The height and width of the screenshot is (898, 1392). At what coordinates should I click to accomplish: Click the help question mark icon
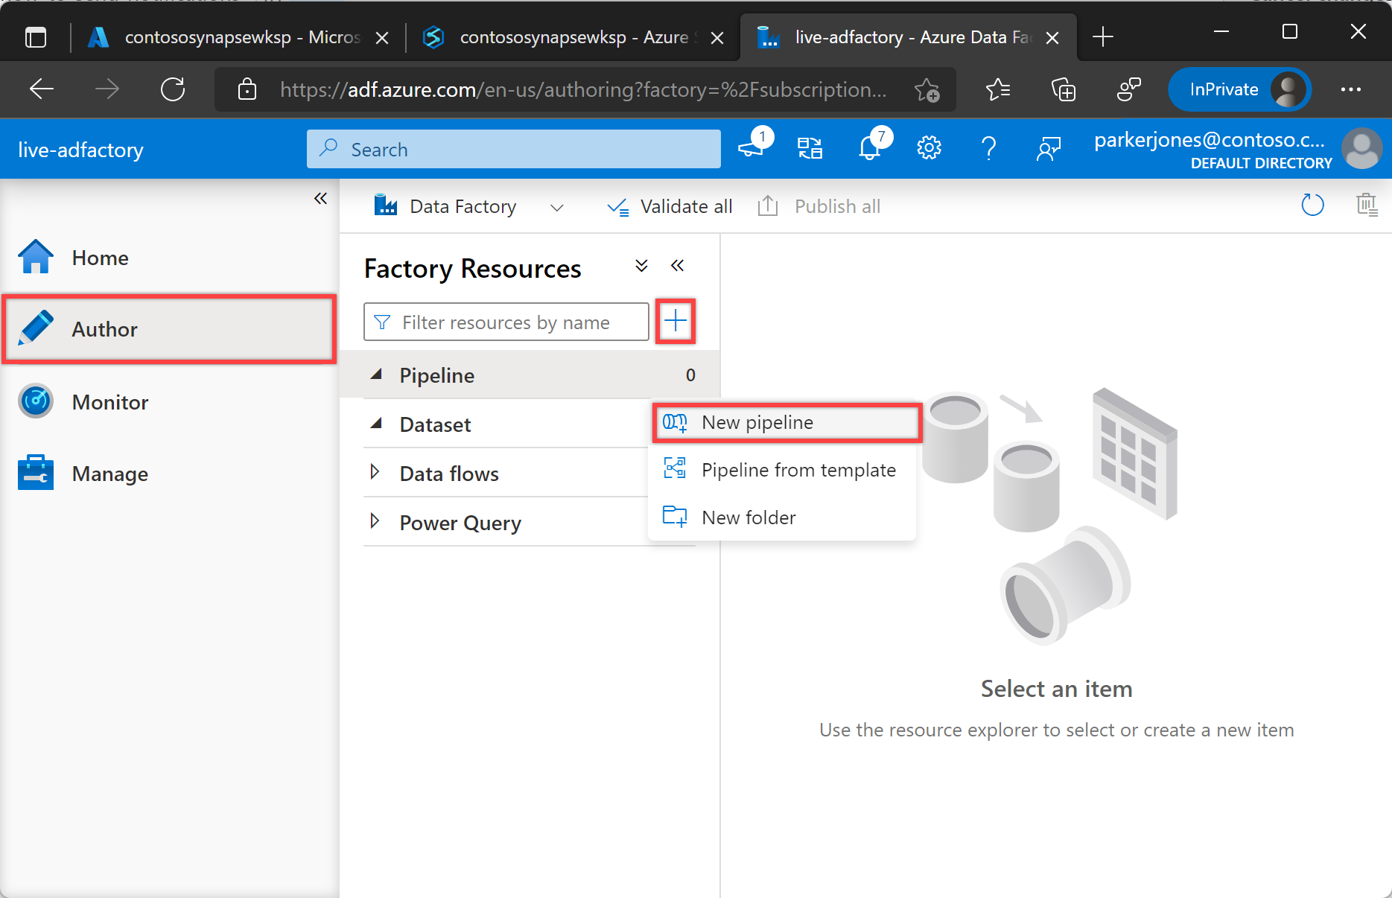click(988, 148)
